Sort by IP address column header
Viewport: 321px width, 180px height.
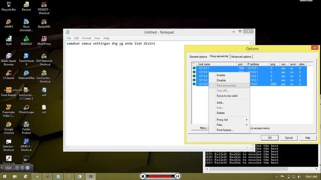pos(257,64)
